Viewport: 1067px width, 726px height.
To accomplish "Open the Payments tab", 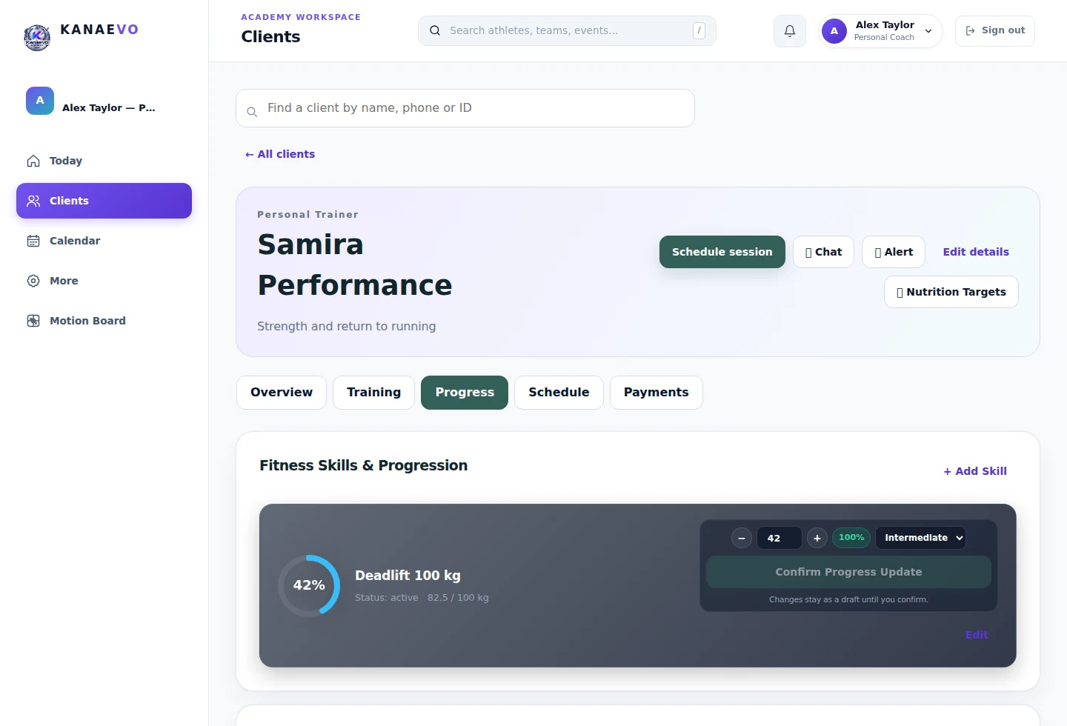I will (656, 393).
